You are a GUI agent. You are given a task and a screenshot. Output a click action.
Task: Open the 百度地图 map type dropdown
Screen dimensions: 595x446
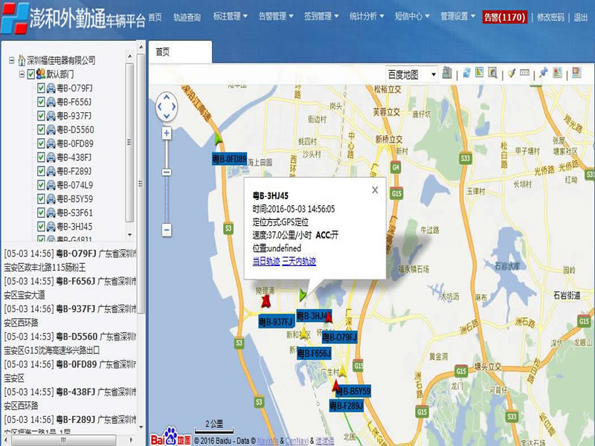click(x=411, y=74)
